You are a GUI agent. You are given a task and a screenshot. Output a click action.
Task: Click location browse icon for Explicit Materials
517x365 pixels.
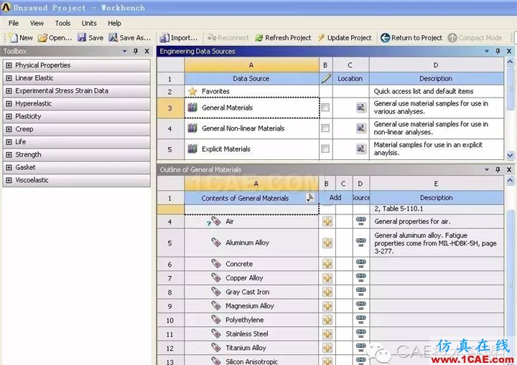tap(361, 149)
